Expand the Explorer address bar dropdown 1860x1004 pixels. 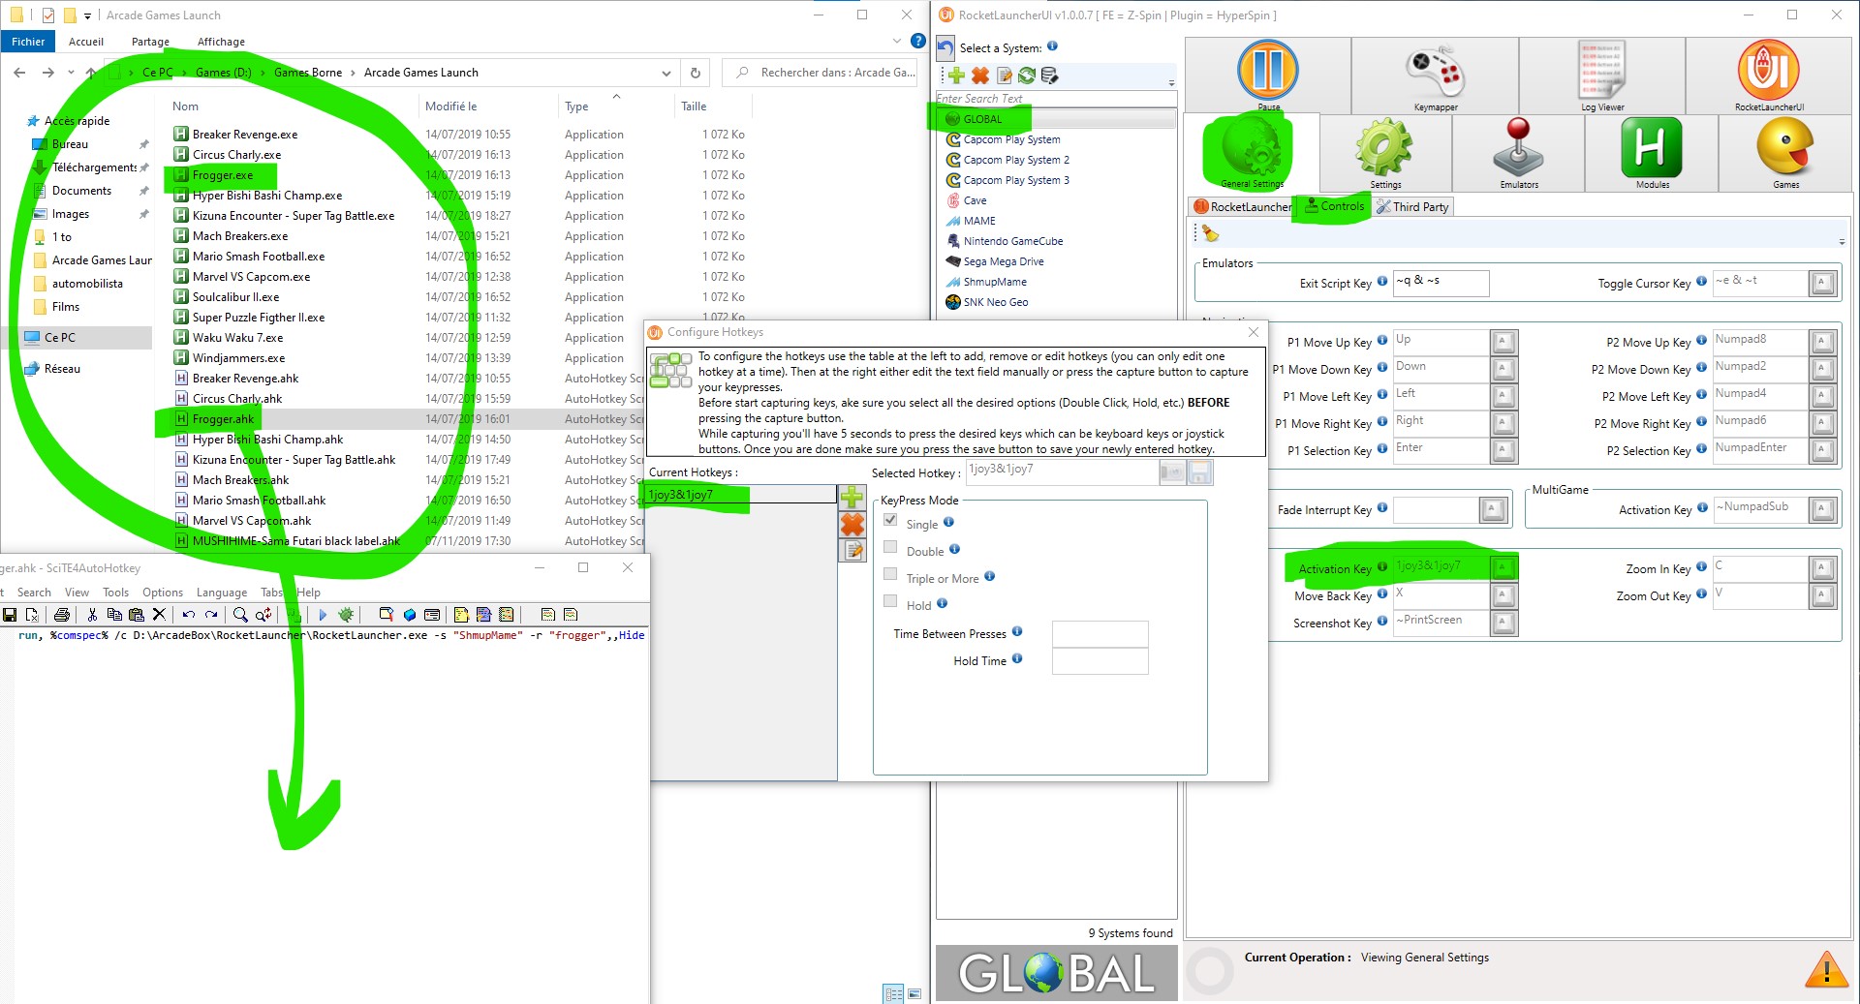(666, 73)
